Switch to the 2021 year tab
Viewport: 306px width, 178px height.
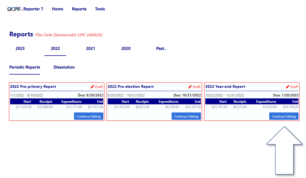pyautogui.click(x=90, y=49)
